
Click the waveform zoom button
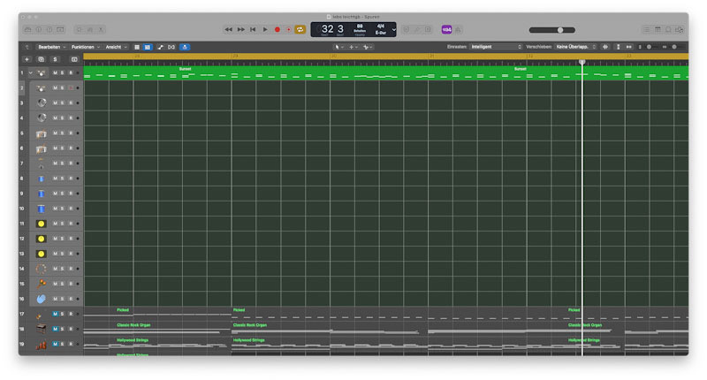pos(605,47)
